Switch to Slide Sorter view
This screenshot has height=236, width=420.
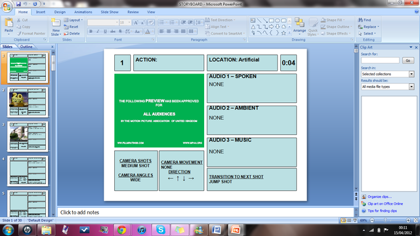click(349, 220)
